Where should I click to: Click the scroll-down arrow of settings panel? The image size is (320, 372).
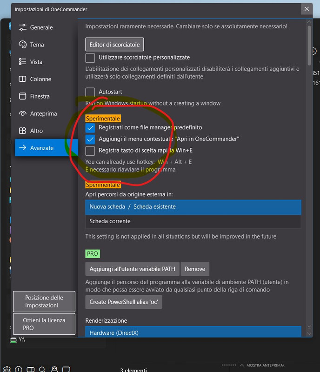[309, 333]
